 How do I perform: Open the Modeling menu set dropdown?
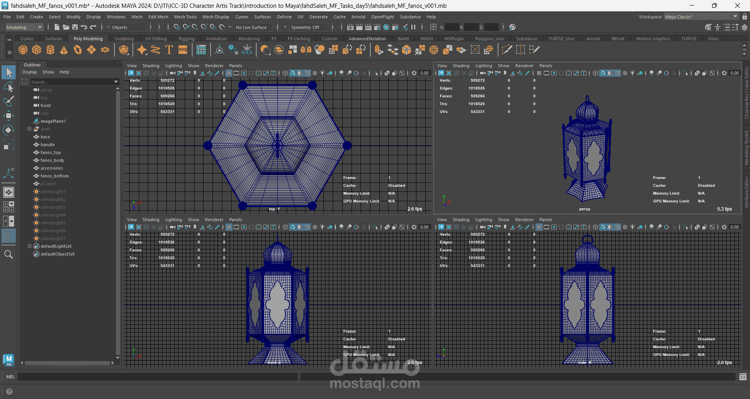24,27
